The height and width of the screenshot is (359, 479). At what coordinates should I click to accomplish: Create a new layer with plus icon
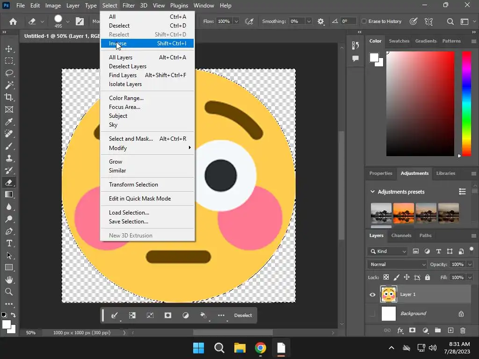450,330
